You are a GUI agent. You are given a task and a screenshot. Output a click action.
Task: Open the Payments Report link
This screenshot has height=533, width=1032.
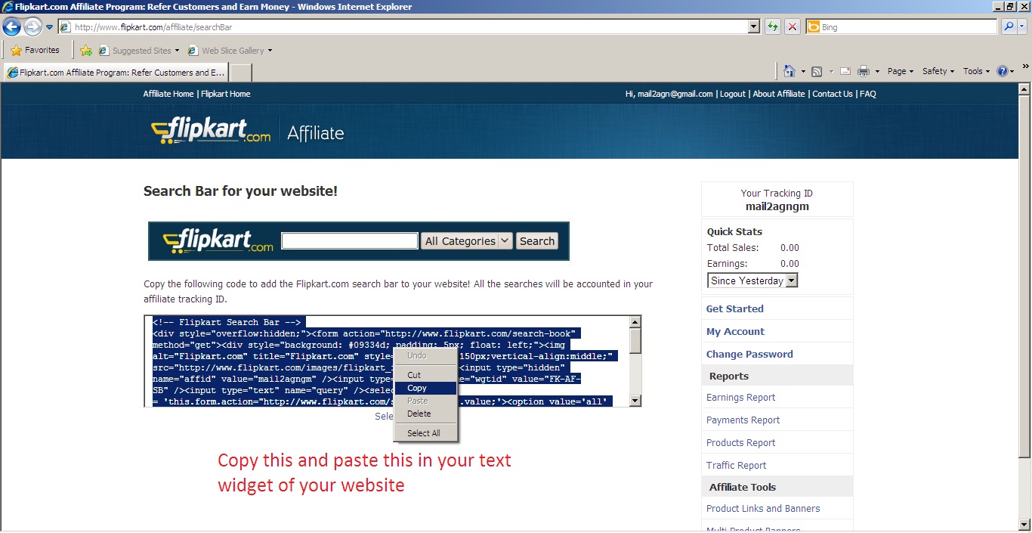click(743, 420)
